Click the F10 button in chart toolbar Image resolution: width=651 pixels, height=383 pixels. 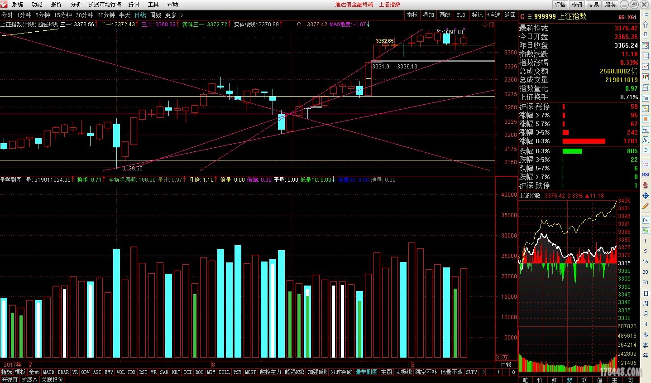pyautogui.click(x=461, y=15)
